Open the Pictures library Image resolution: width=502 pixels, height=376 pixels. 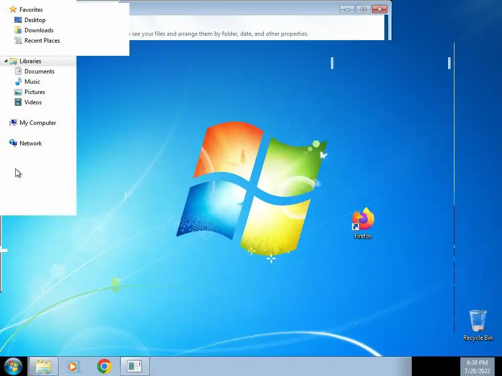click(35, 92)
